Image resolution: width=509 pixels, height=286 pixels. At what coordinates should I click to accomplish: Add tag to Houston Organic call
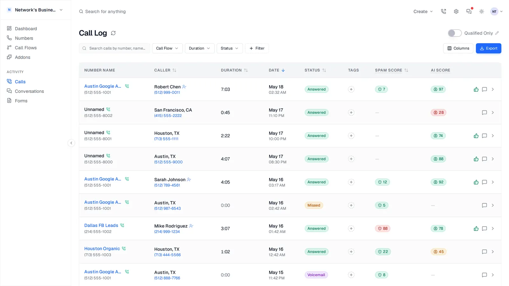pos(351,252)
